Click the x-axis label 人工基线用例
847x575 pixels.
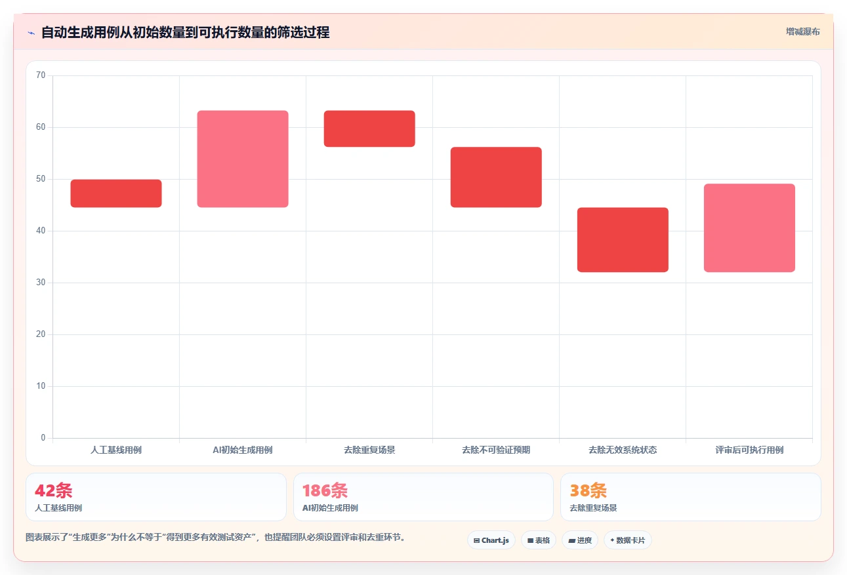[x=116, y=450]
